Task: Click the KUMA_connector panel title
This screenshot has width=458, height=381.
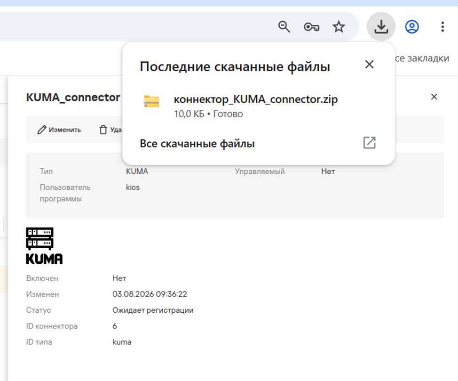Action: [x=73, y=97]
